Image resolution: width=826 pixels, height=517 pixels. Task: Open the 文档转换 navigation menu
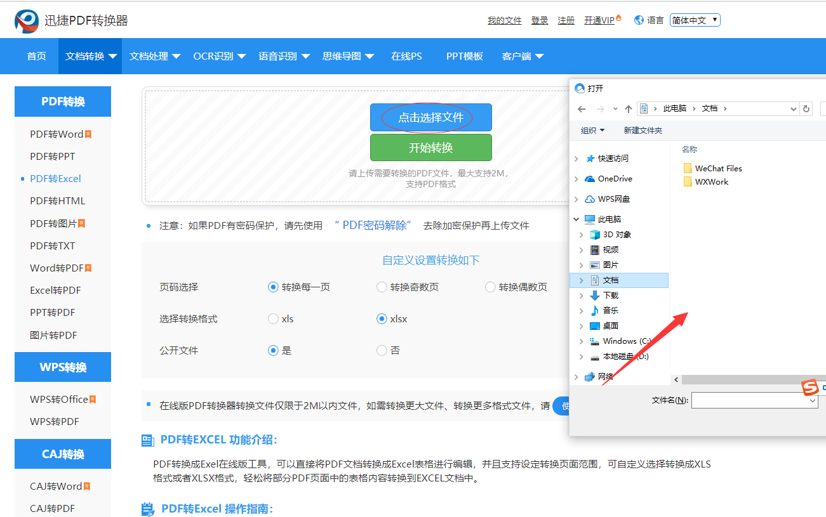point(91,56)
